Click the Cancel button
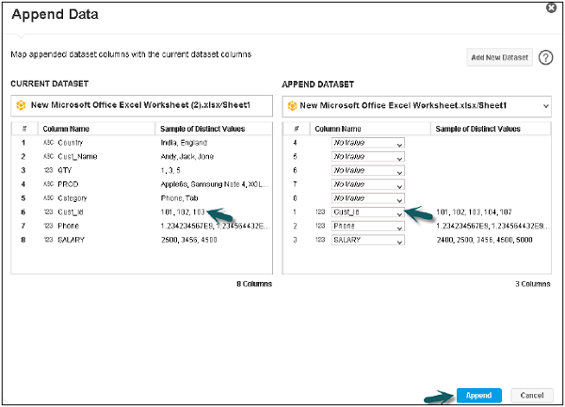This screenshot has height=407, width=565. click(531, 396)
